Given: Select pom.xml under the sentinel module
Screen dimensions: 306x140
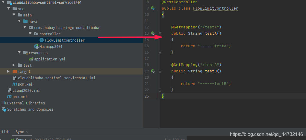Looking at the screenshot, I should [25, 84].
